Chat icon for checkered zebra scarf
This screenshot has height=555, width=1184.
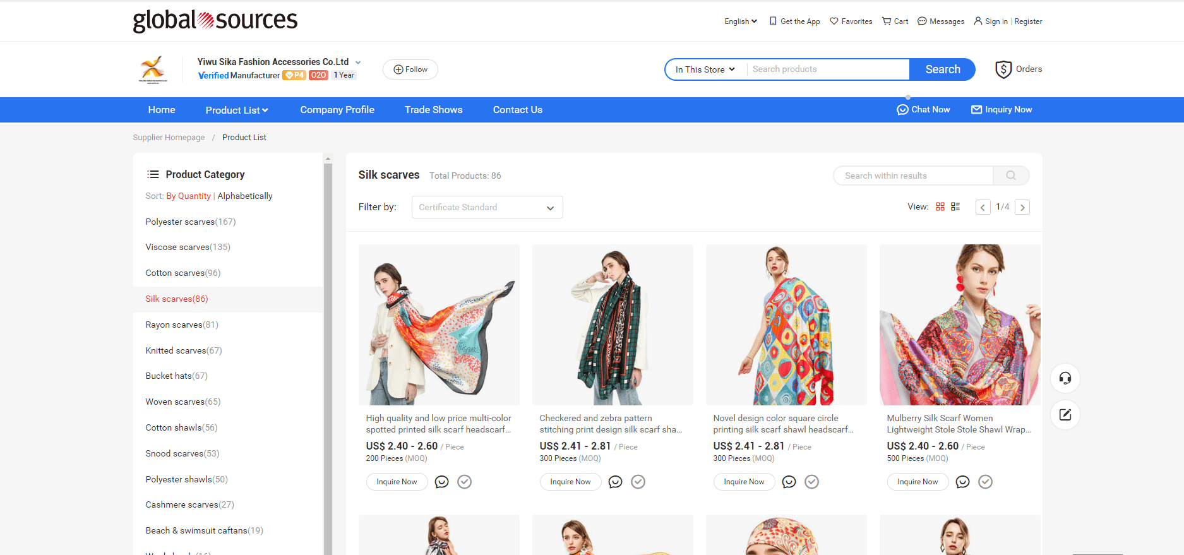pos(616,482)
